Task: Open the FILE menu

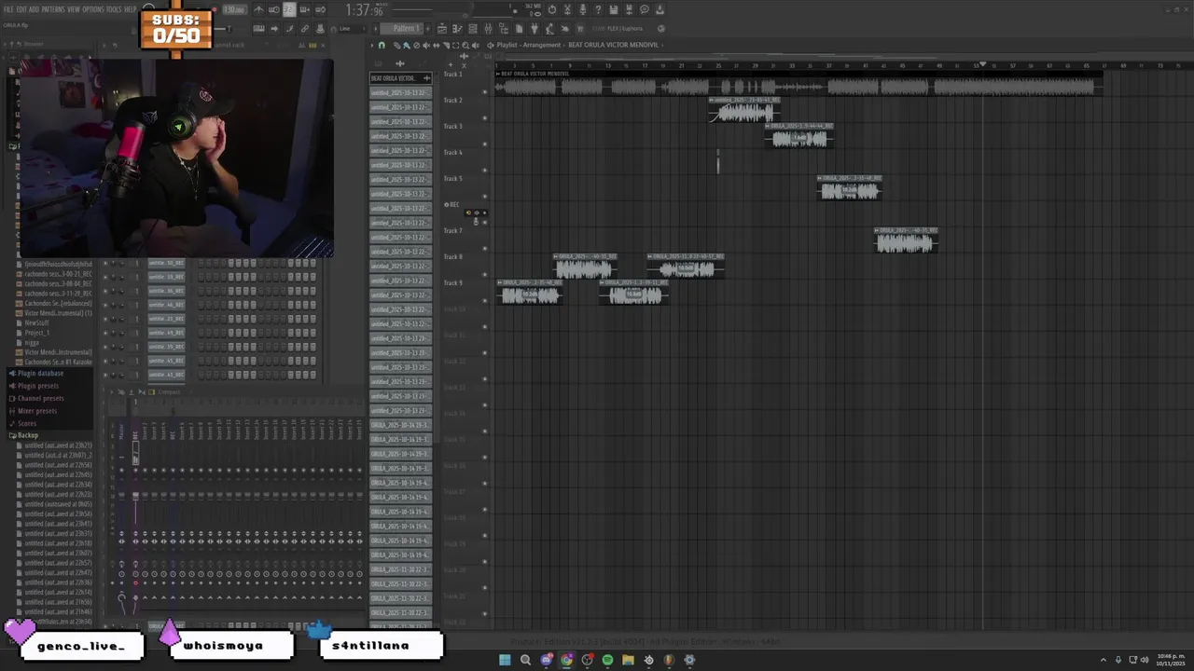Action: click(7, 9)
